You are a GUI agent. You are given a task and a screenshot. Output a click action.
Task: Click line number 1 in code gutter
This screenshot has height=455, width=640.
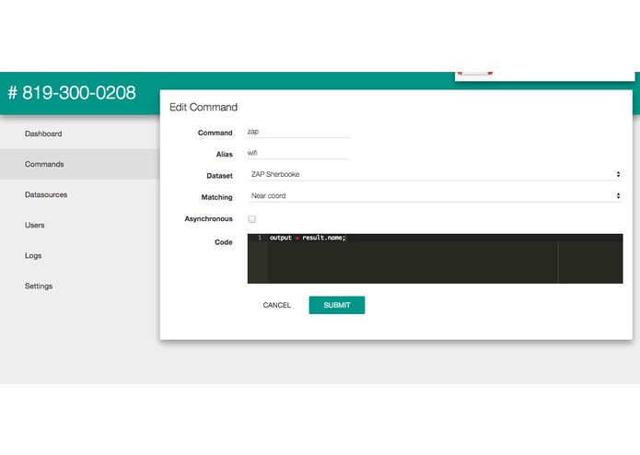[260, 238]
